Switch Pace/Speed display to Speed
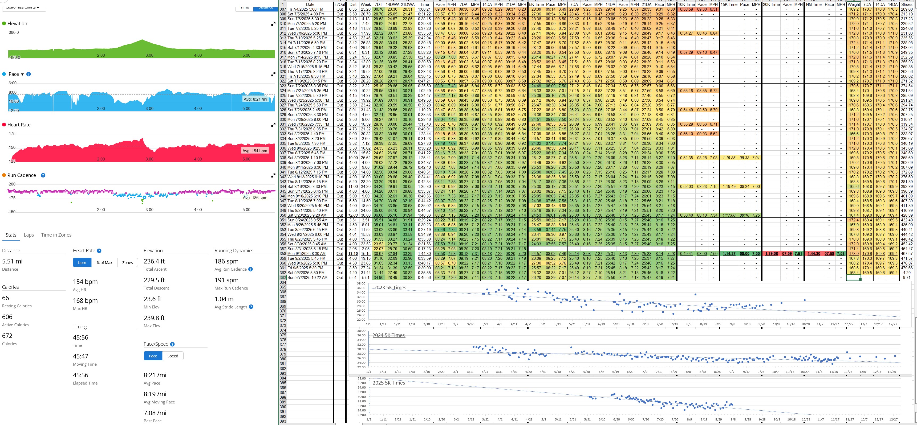 click(173, 356)
